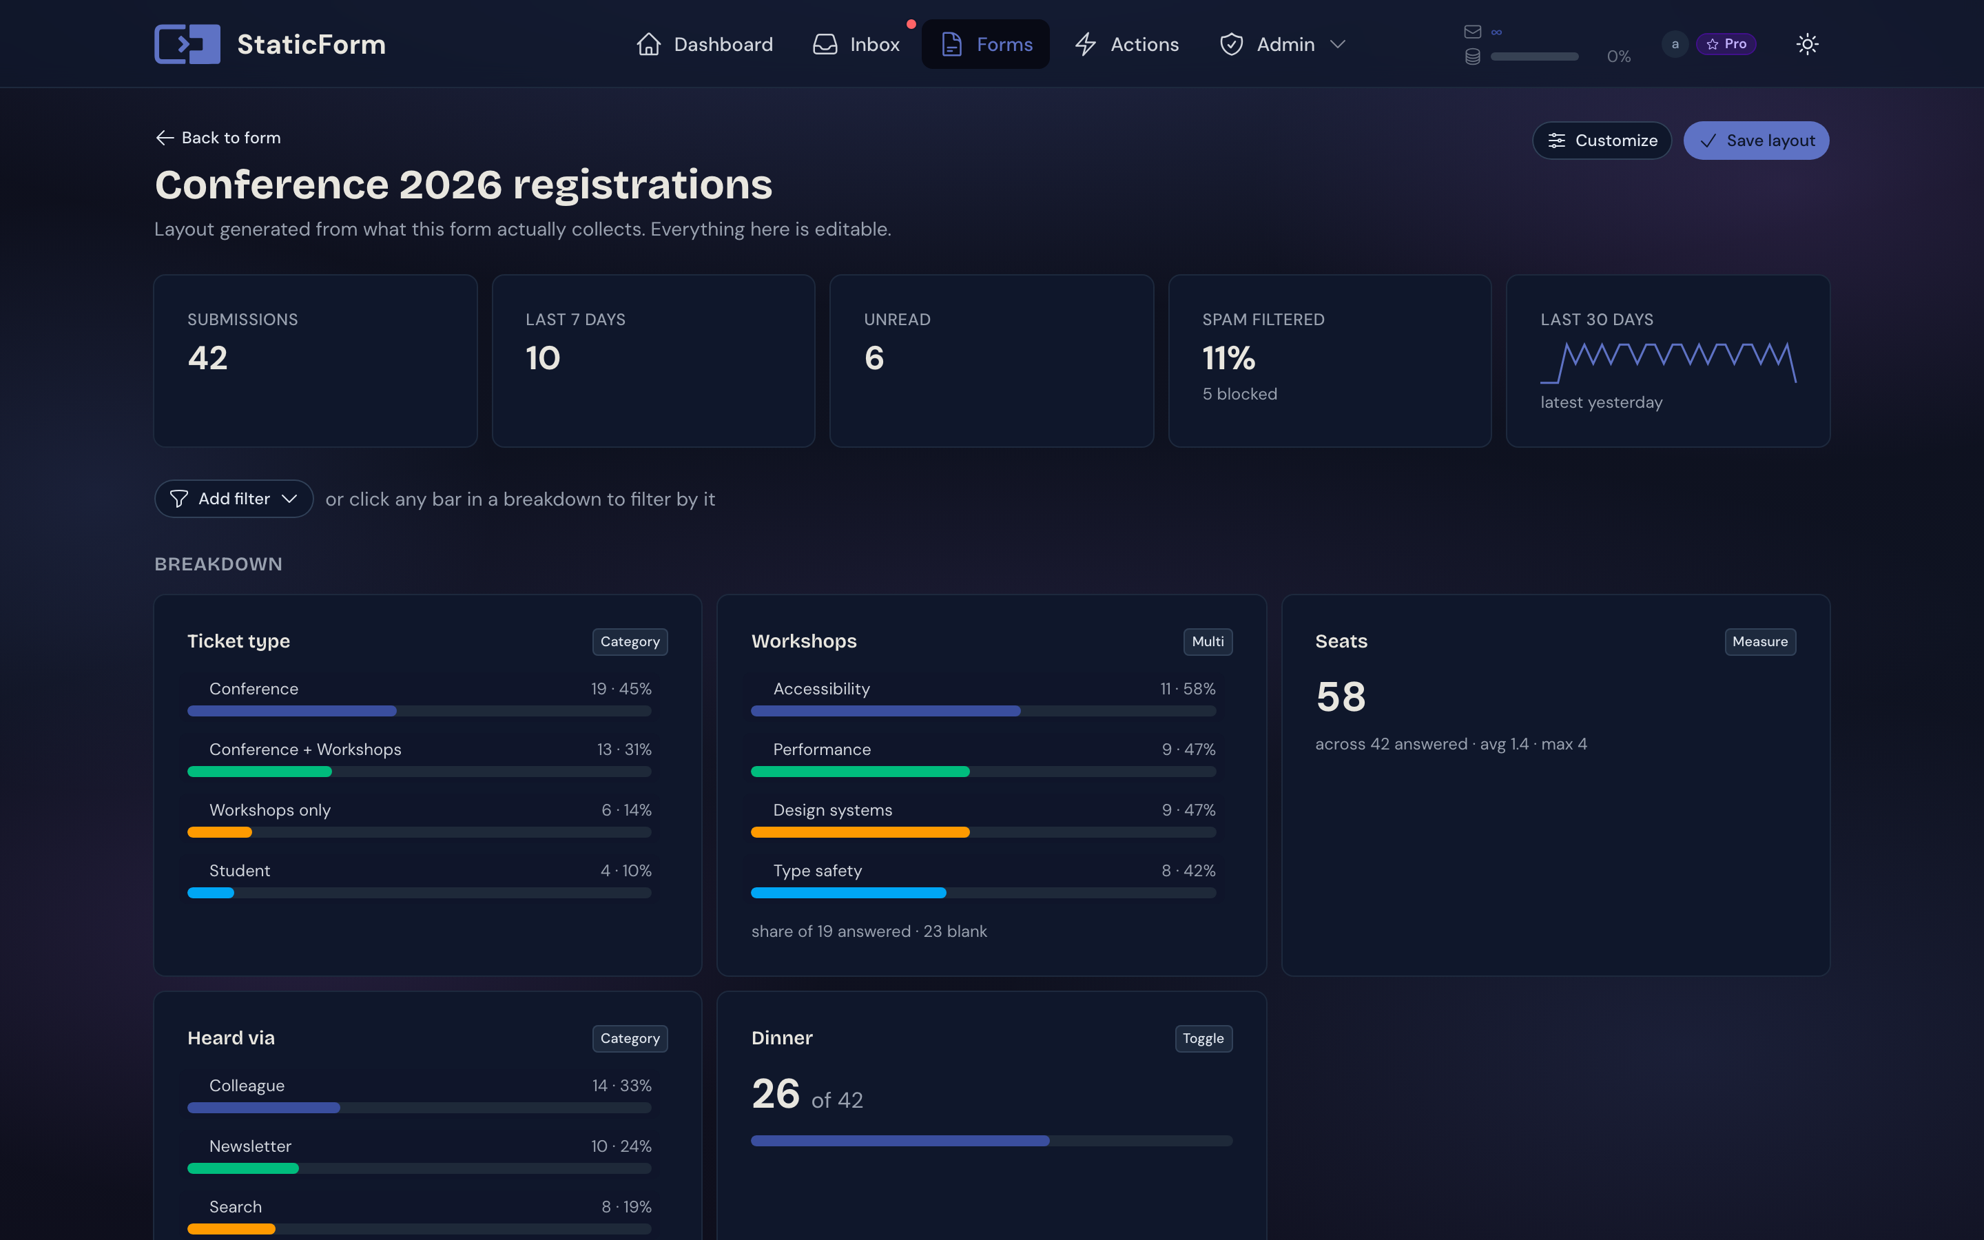1984x1240 pixels.
Task: Click the Unread 6 stat card
Action: (991, 361)
